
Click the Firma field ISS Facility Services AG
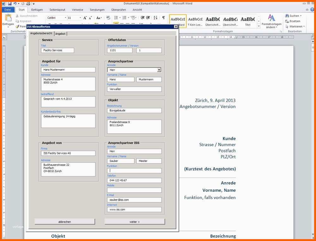pyautogui.click(x=68, y=153)
